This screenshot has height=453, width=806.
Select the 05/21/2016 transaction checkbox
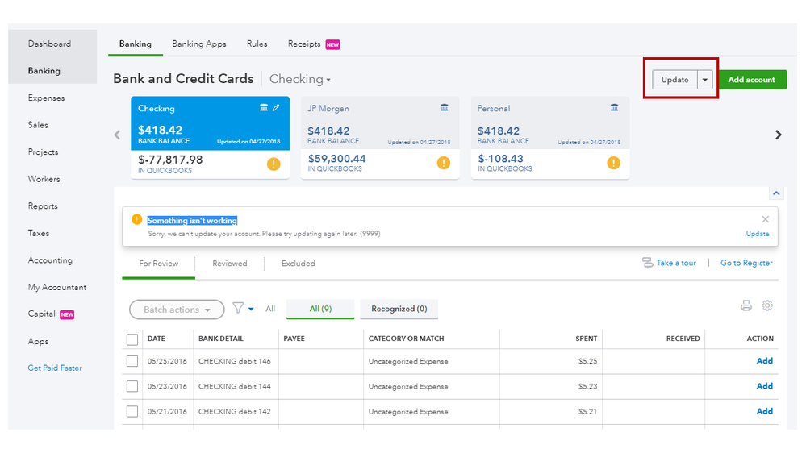coord(132,412)
